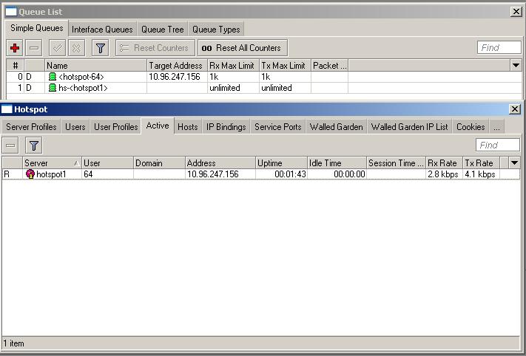526x356 pixels.
Task: Select hotspot1 server name in active row
Action: coord(51,174)
